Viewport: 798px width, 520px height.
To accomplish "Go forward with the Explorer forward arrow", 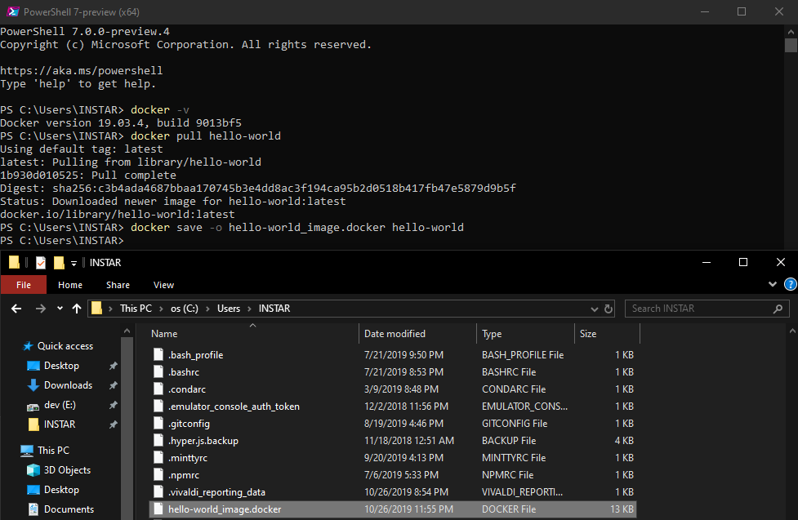I will [x=40, y=309].
